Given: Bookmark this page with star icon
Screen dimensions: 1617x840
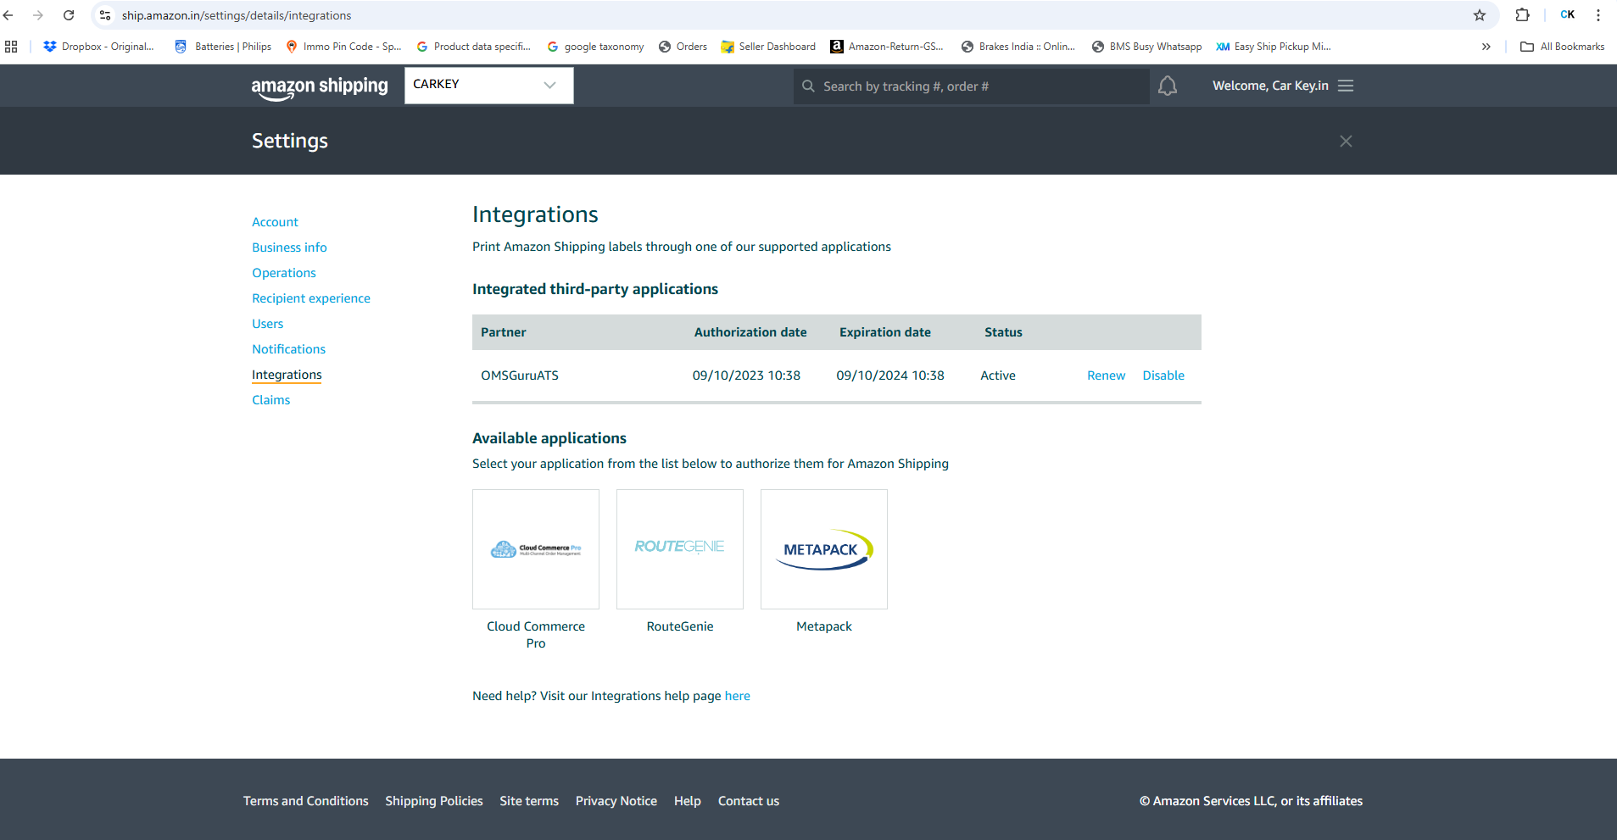Looking at the screenshot, I should pos(1480,15).
